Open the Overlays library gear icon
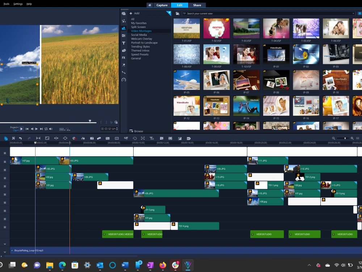 click(124, 50)
